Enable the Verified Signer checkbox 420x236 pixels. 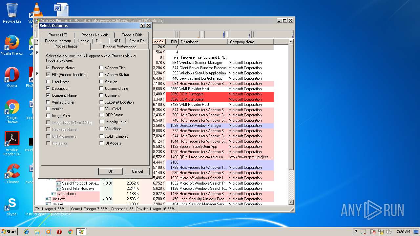point(48,102)
